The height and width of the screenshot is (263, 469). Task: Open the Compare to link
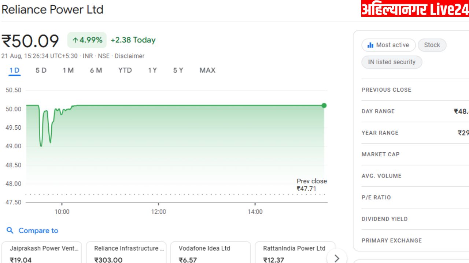coord(38,230)
